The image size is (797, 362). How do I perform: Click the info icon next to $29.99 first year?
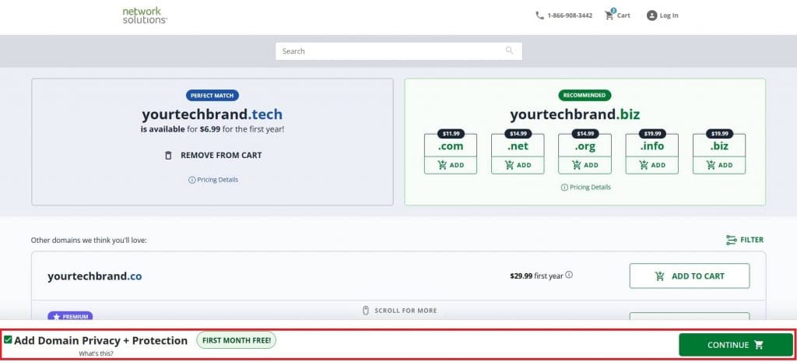pyautogui.click(x=569, y=275)
